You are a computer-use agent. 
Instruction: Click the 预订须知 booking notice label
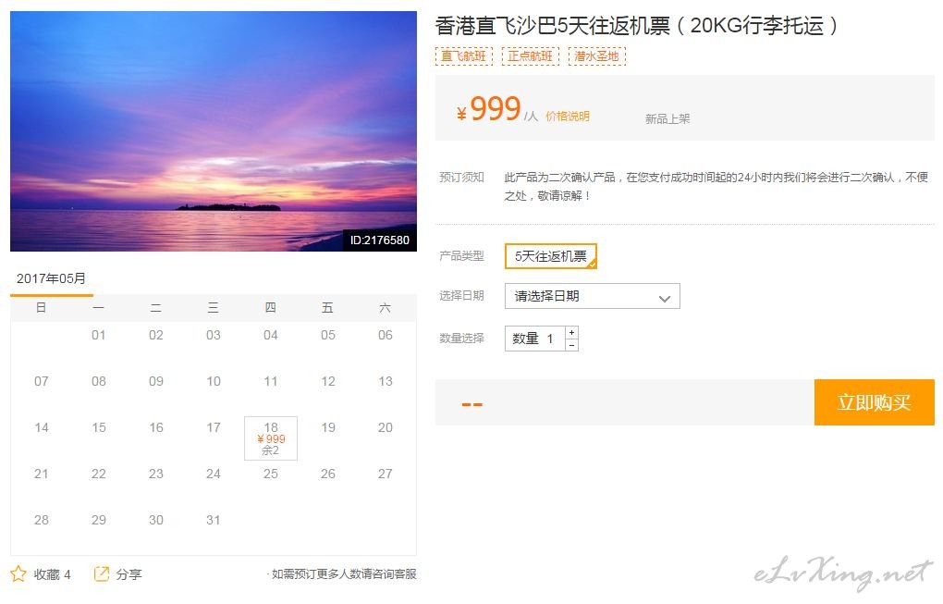pyautogui.click(x=461, y=177)
